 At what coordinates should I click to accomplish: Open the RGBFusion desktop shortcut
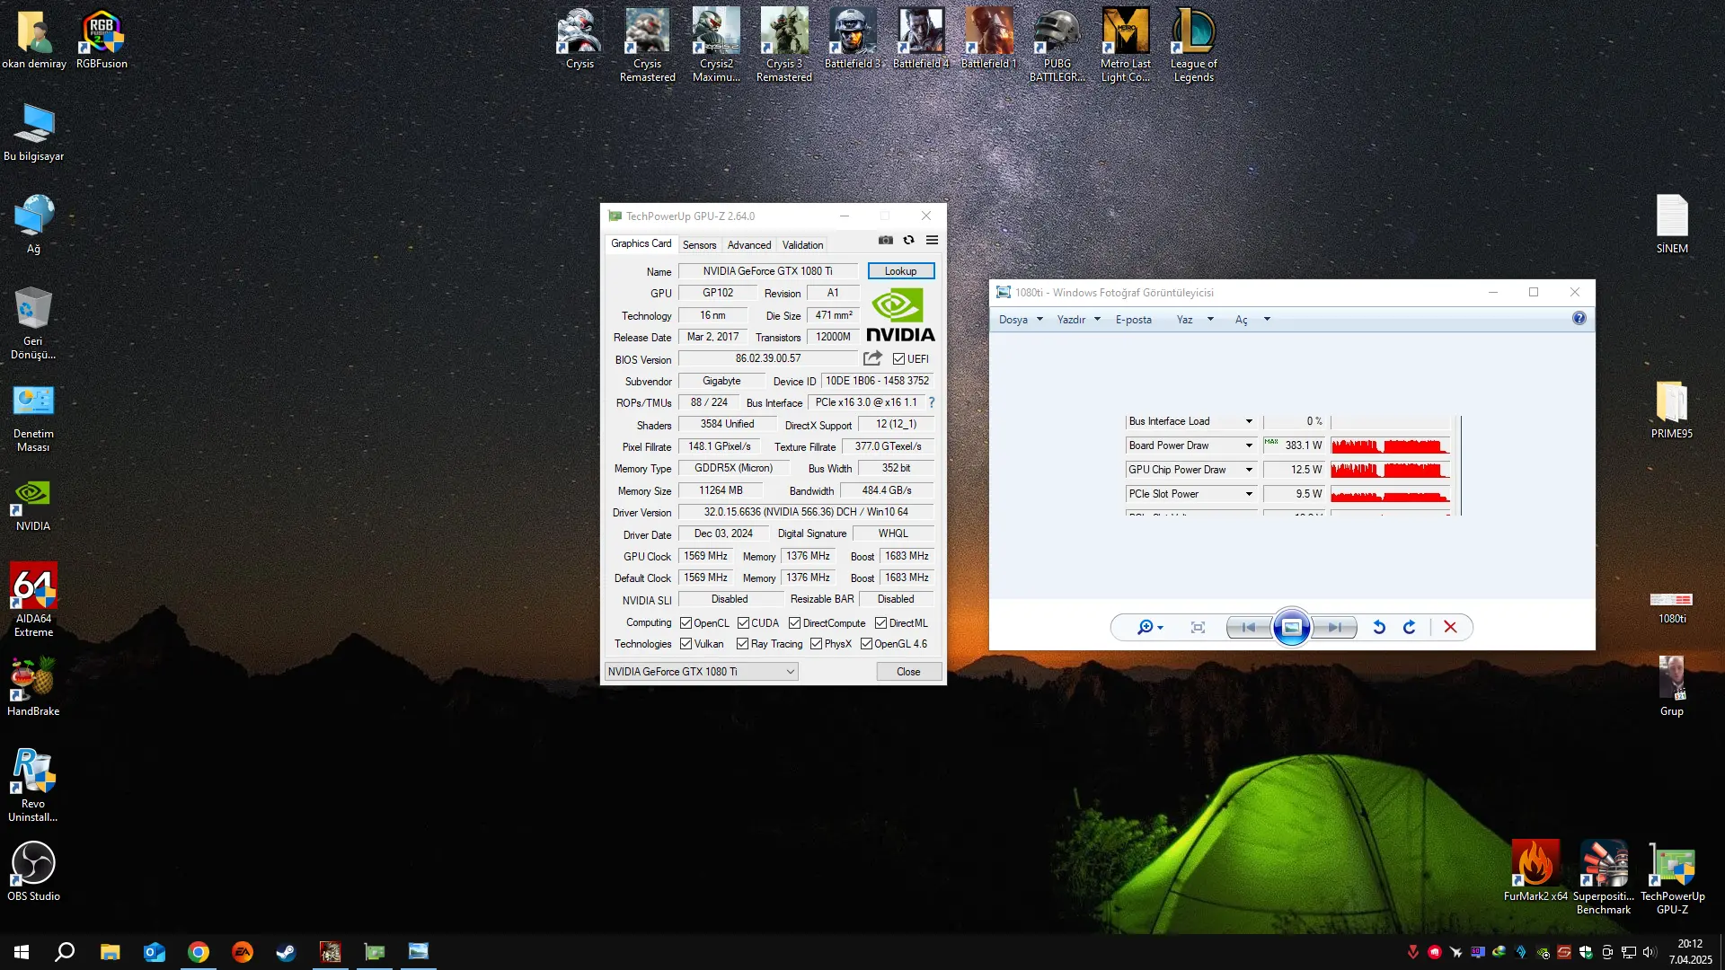pyautogui.click(x=102, y=39)
